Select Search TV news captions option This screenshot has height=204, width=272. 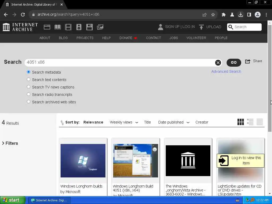tap(29, 87)
